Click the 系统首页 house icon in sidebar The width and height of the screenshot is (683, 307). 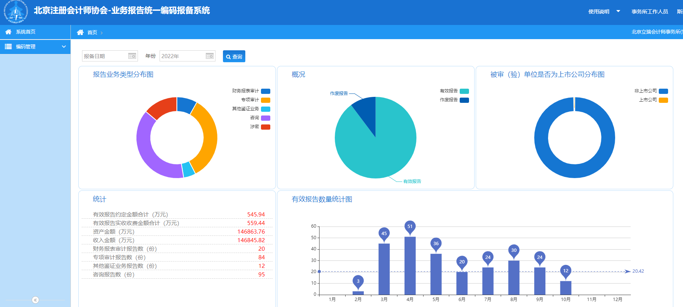tap(8, 32)
